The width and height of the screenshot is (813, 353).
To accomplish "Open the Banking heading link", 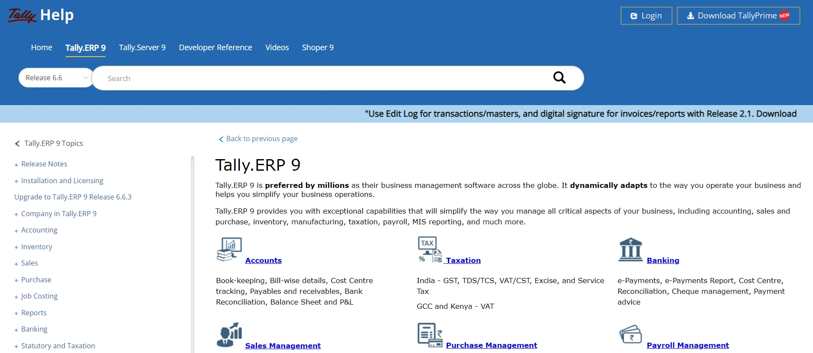I will [x=663, y=260].
